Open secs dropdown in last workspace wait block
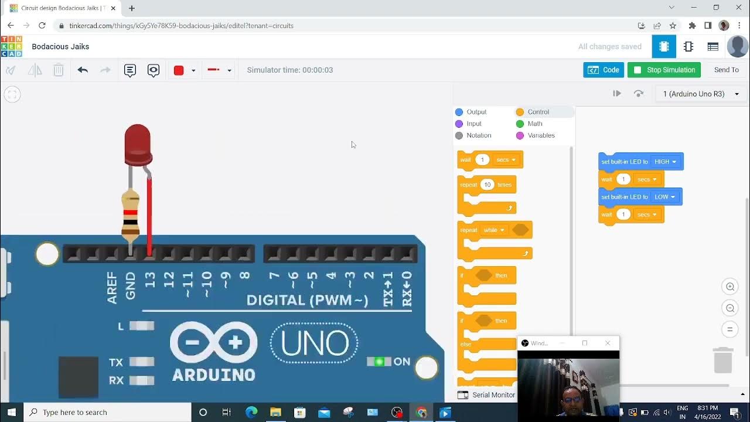Image resolution: width=750 pixels, height=422 pixels. (x=647, y=215)
